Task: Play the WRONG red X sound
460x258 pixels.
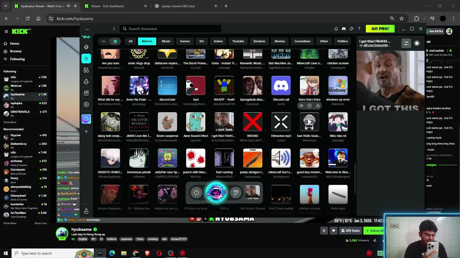Action: point(253,122)
